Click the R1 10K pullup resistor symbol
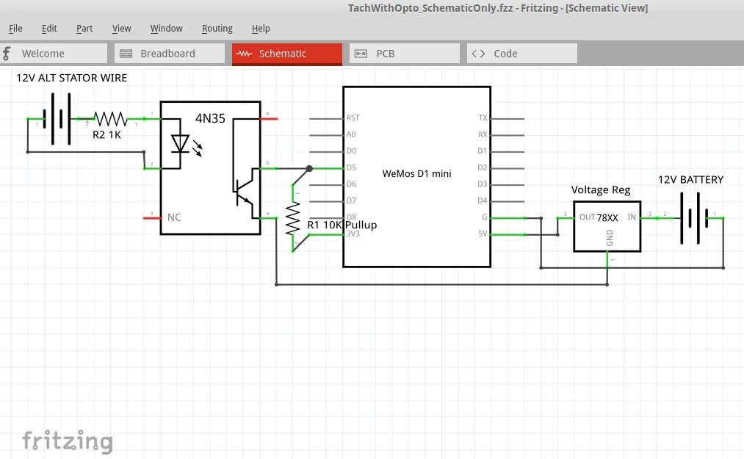 293,219
